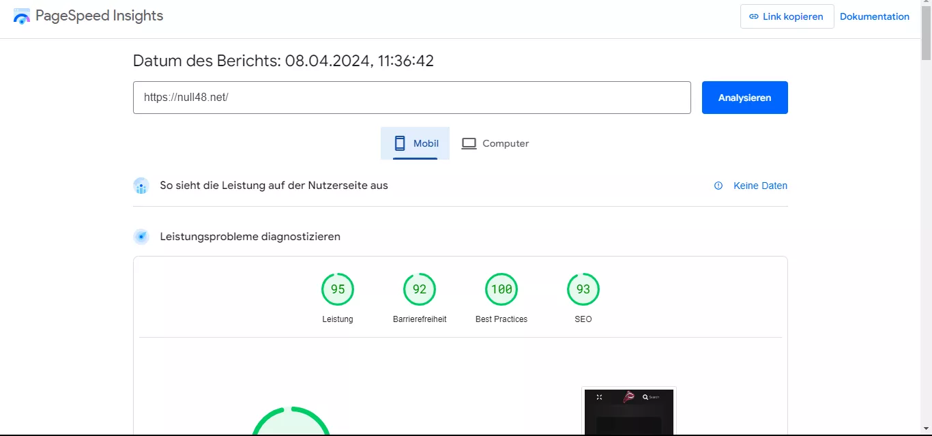Click the diagnose icon beside Leistungsprobleme heading

(141, 237)
